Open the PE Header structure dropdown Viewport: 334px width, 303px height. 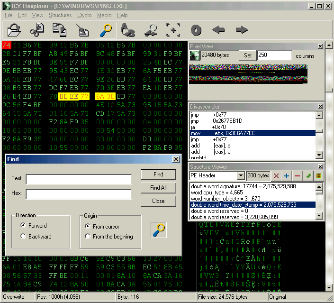click(x=241, y=175)
